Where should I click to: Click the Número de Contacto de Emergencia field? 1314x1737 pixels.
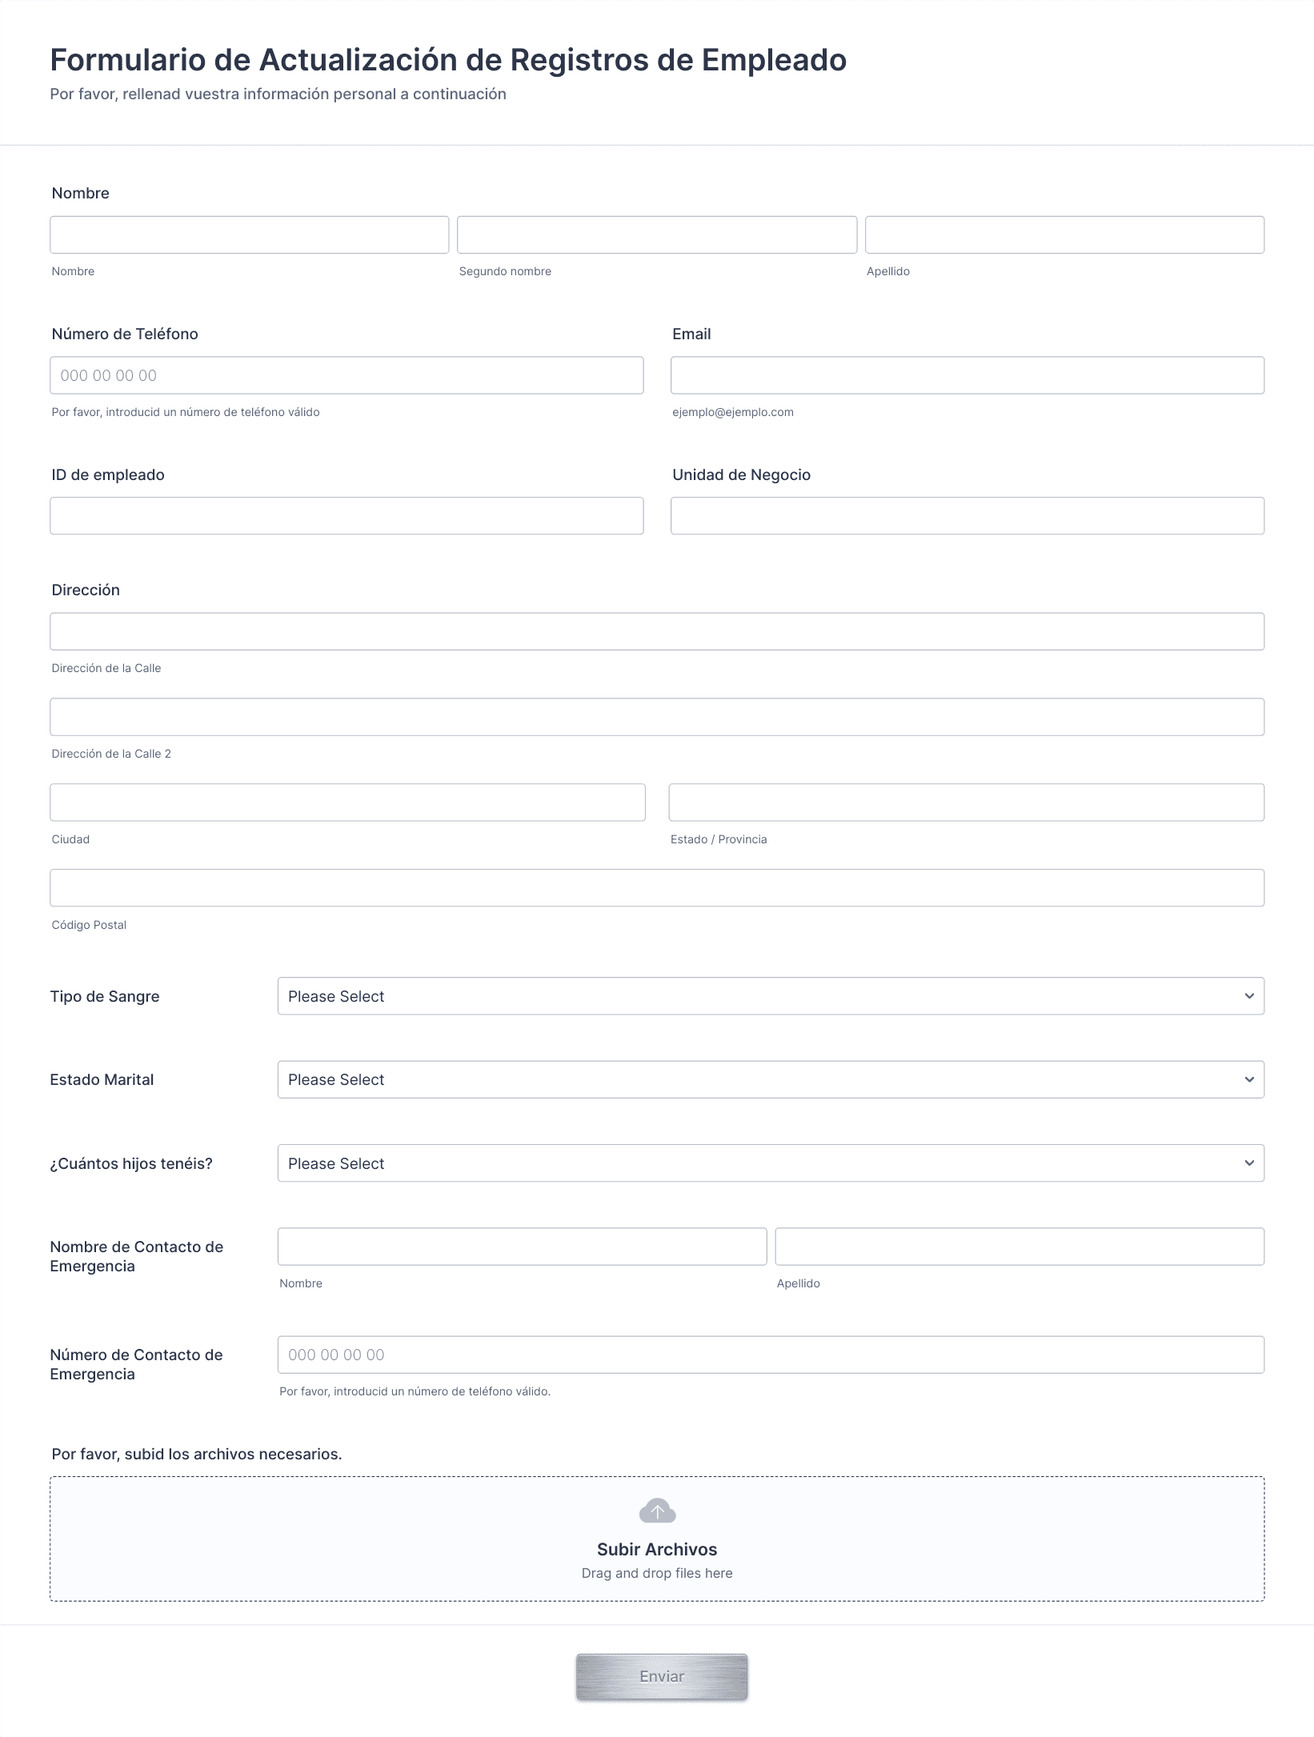(771, 1355)
